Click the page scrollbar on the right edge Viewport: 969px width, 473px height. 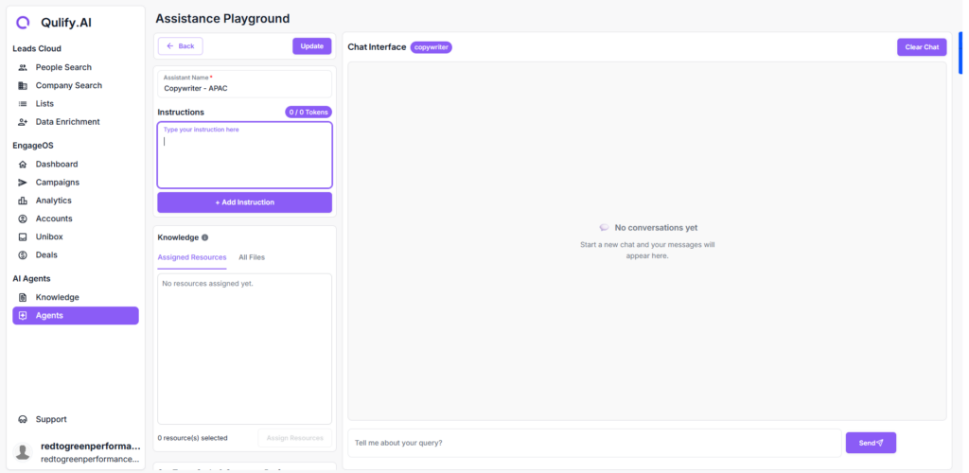[960, 52]
